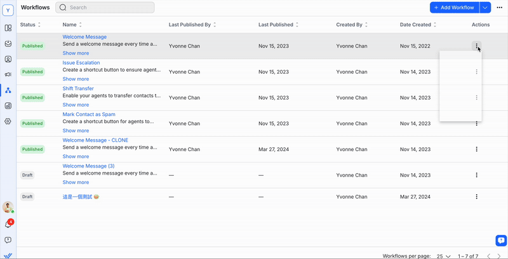Open the notifications bell with red badge
Viewport: 508px width, 259px height.
(8, 224)
